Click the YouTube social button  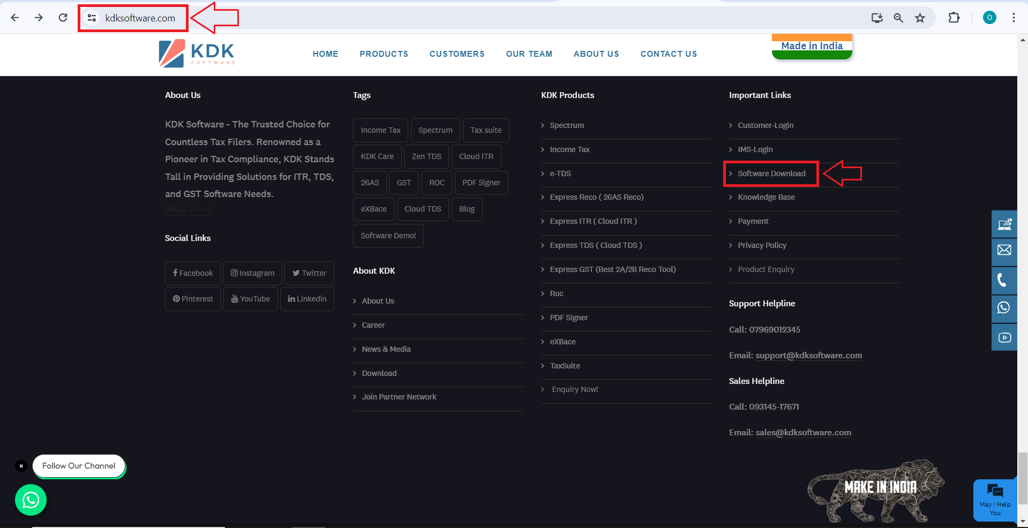[251, 299]
